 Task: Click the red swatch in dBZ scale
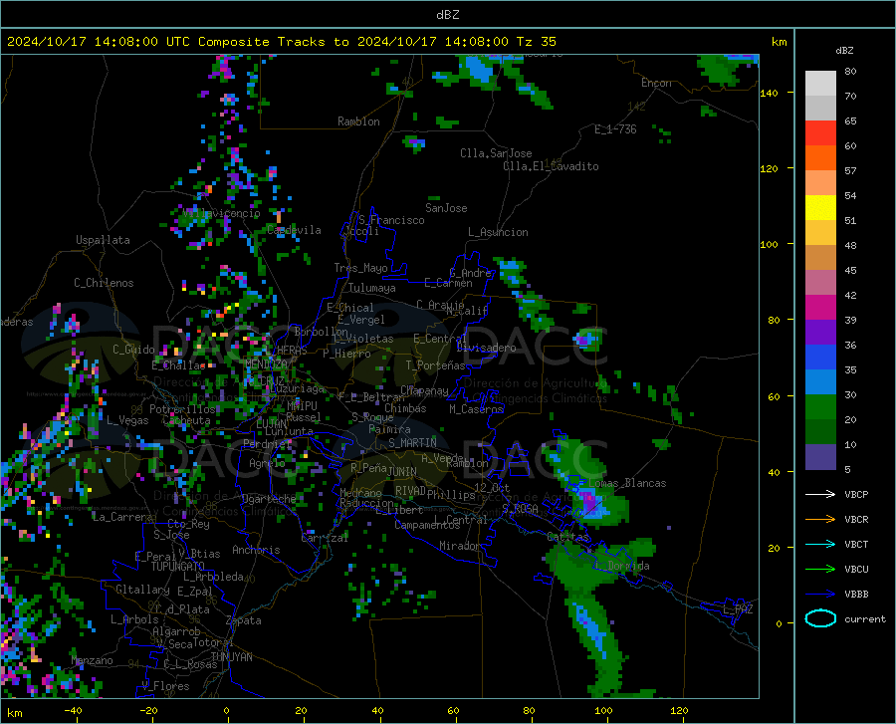point(820,132)
